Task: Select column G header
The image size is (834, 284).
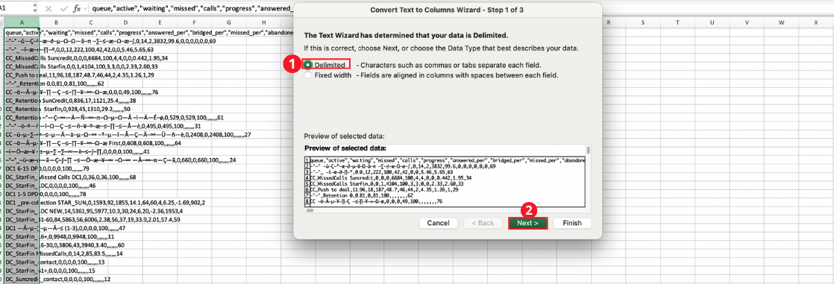Action: click(229, 22)
